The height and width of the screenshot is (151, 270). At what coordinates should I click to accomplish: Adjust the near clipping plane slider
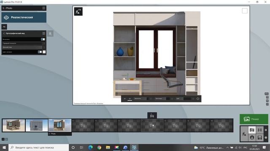point(22,43)
